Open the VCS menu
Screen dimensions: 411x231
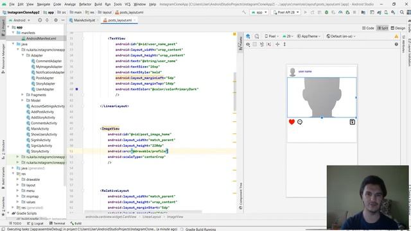128,4
